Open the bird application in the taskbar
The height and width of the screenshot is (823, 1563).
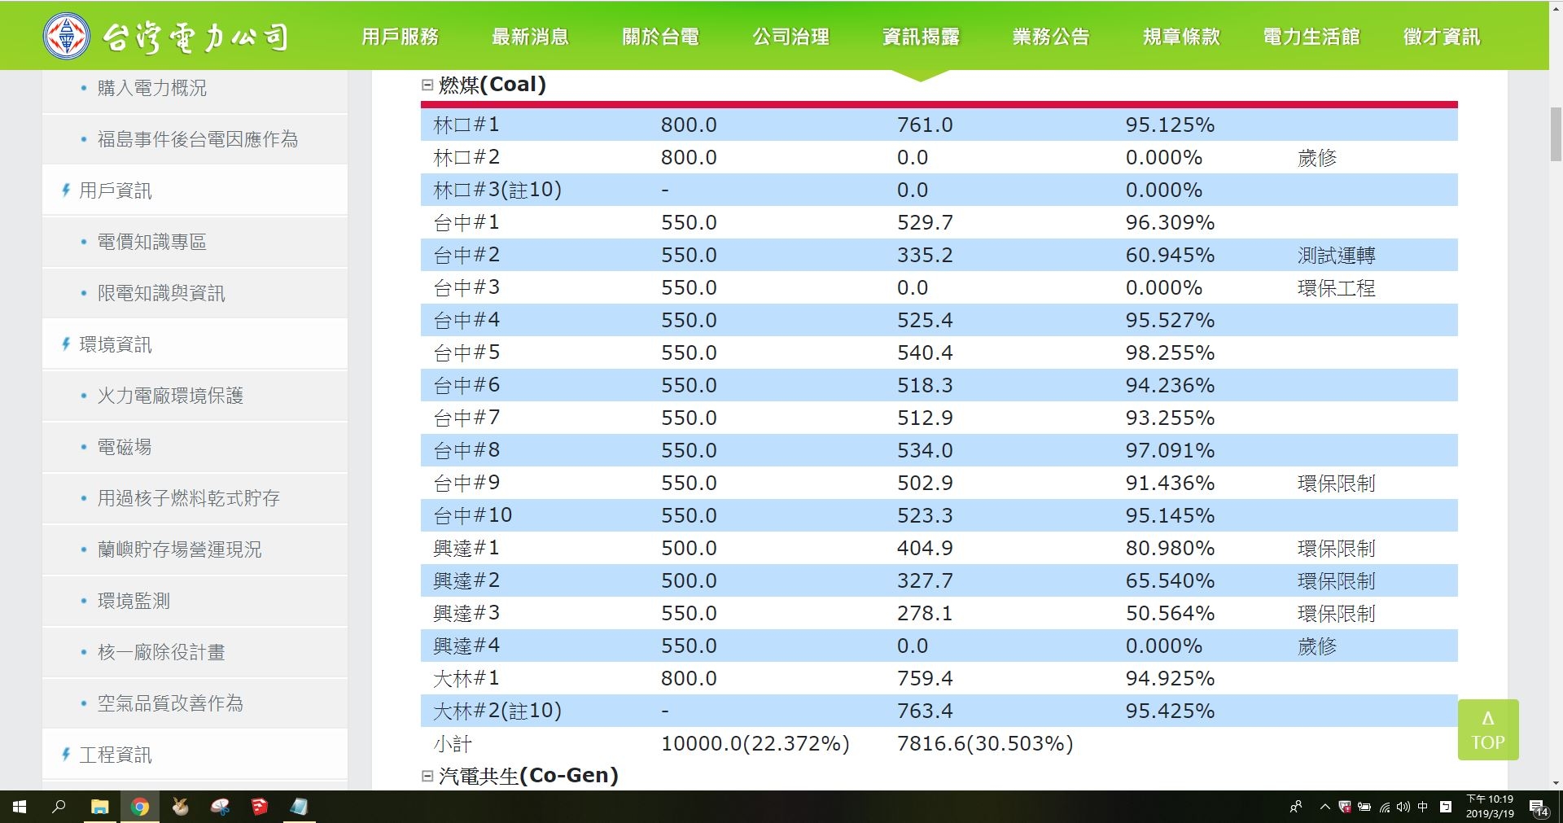click(x=180, y=807)
